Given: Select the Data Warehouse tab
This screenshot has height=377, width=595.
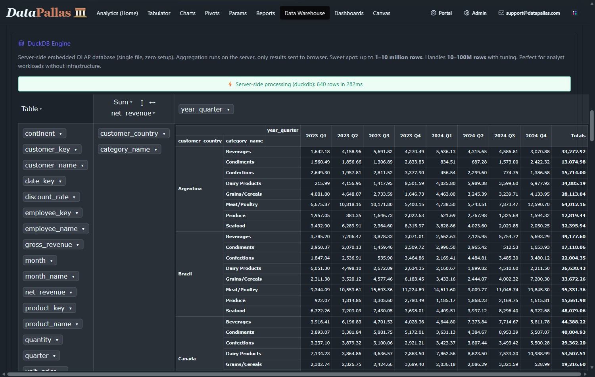Looking at the screenshot, I should coord(305,13).
